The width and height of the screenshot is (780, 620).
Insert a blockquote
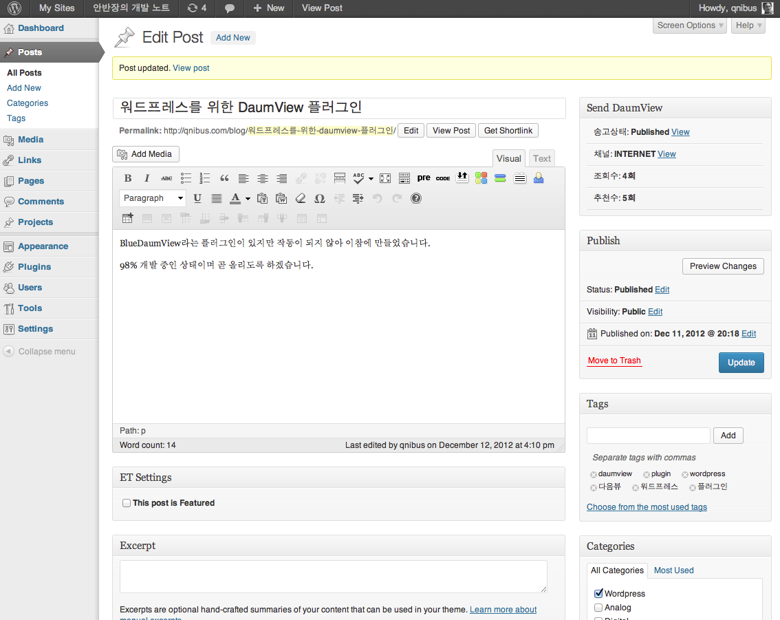click(224, 178)
